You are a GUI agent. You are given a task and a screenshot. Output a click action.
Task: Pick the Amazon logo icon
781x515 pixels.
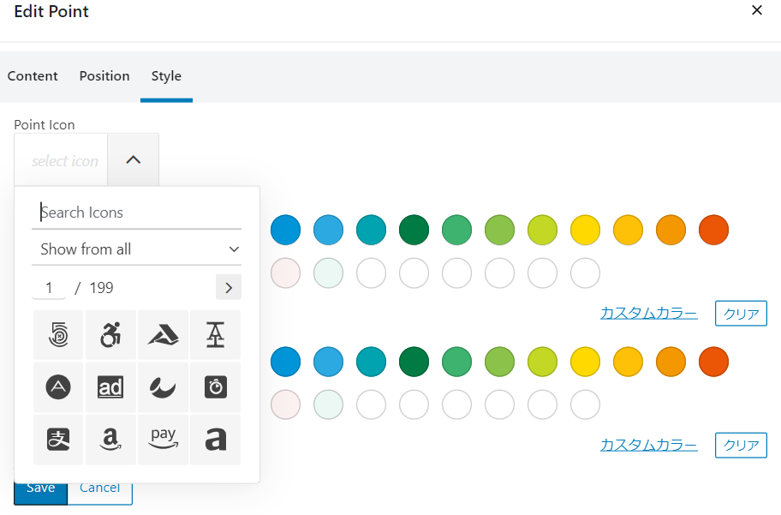(110, 440)
